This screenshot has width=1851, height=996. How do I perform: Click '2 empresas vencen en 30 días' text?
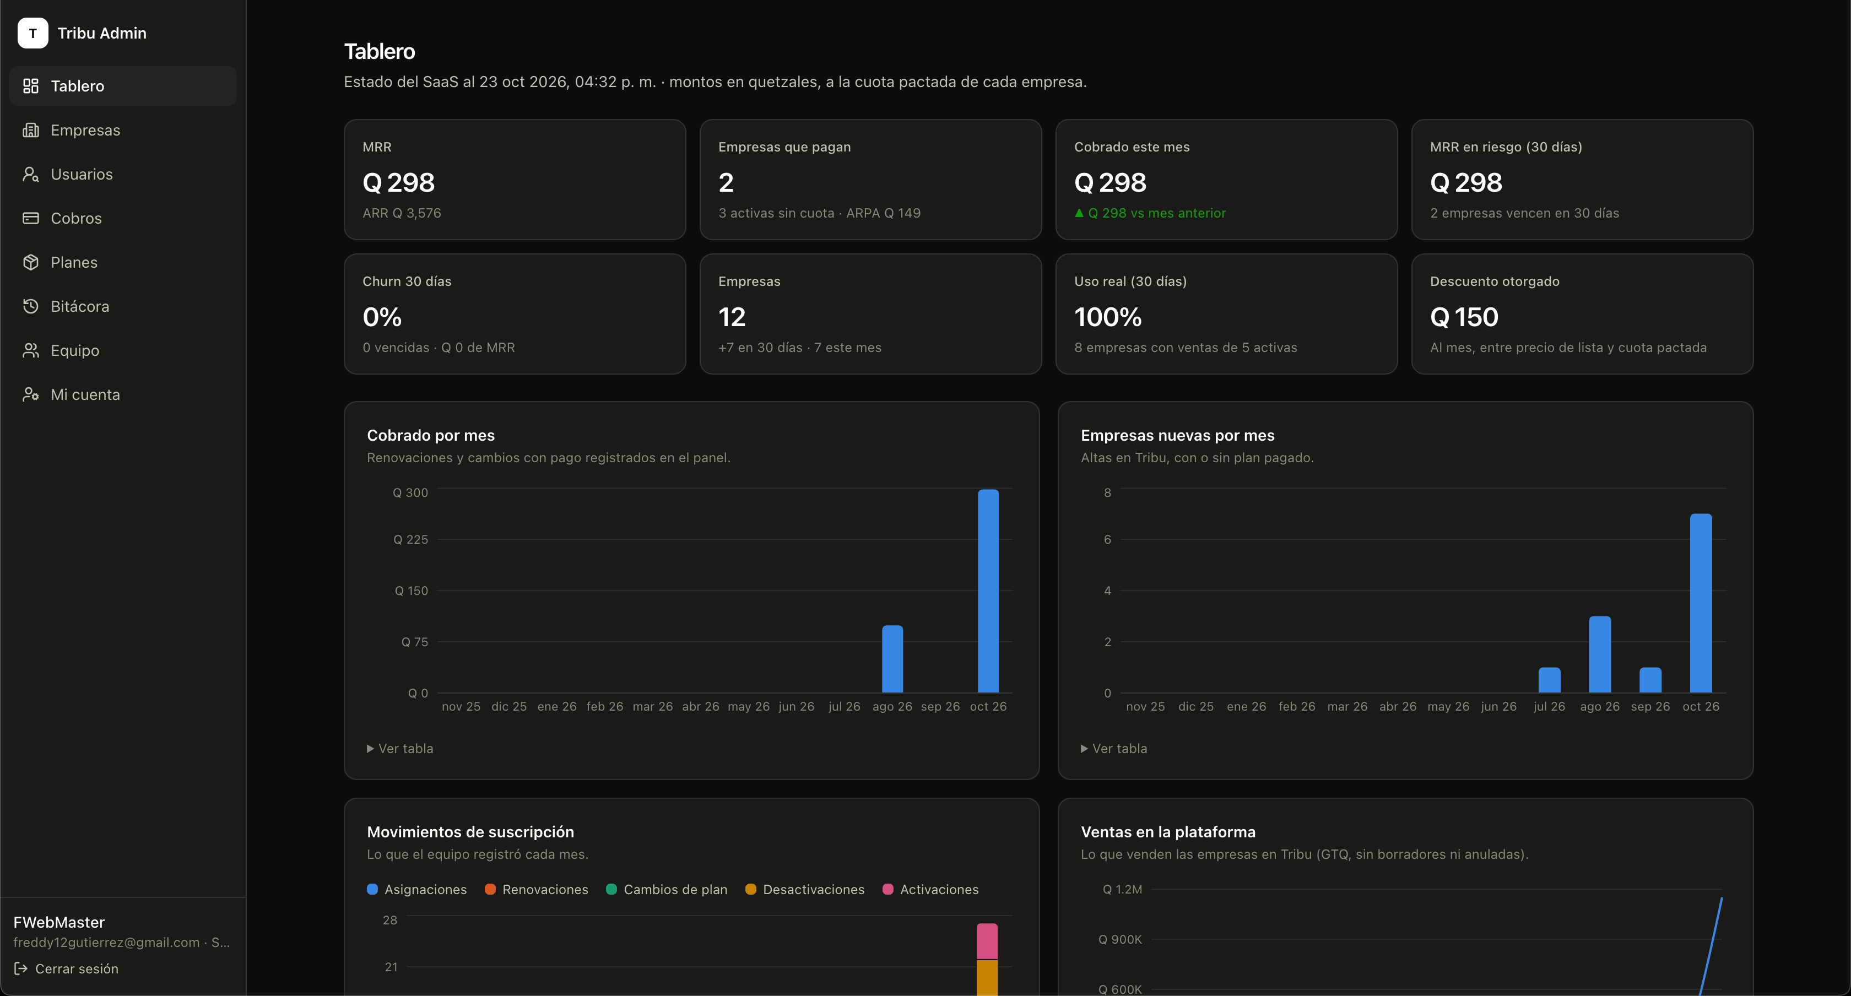(1524, 213)
